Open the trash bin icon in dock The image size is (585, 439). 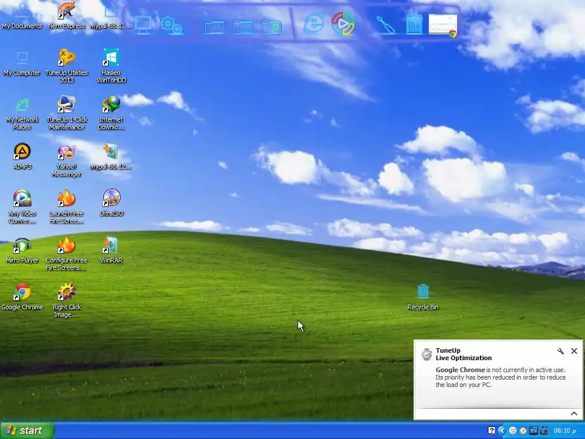tap(414, 24)
